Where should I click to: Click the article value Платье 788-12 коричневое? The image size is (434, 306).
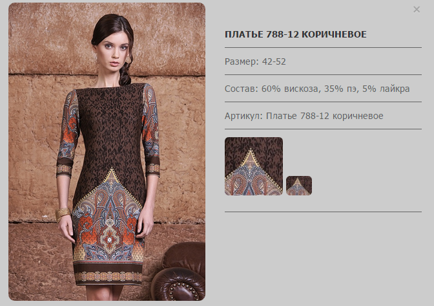[325, 116]
